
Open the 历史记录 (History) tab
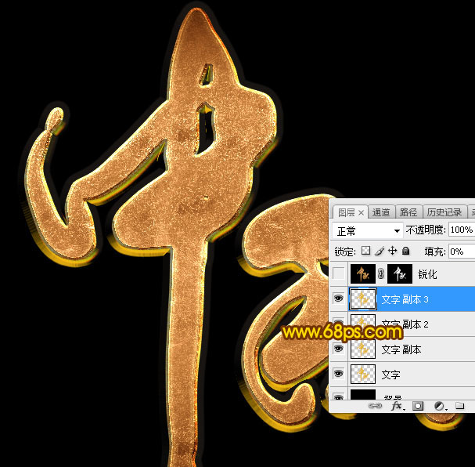(x=444, y=212)
